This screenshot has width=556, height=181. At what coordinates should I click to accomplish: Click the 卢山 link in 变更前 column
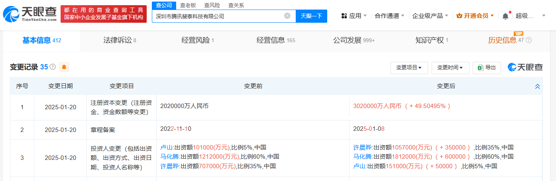(167, 147)
